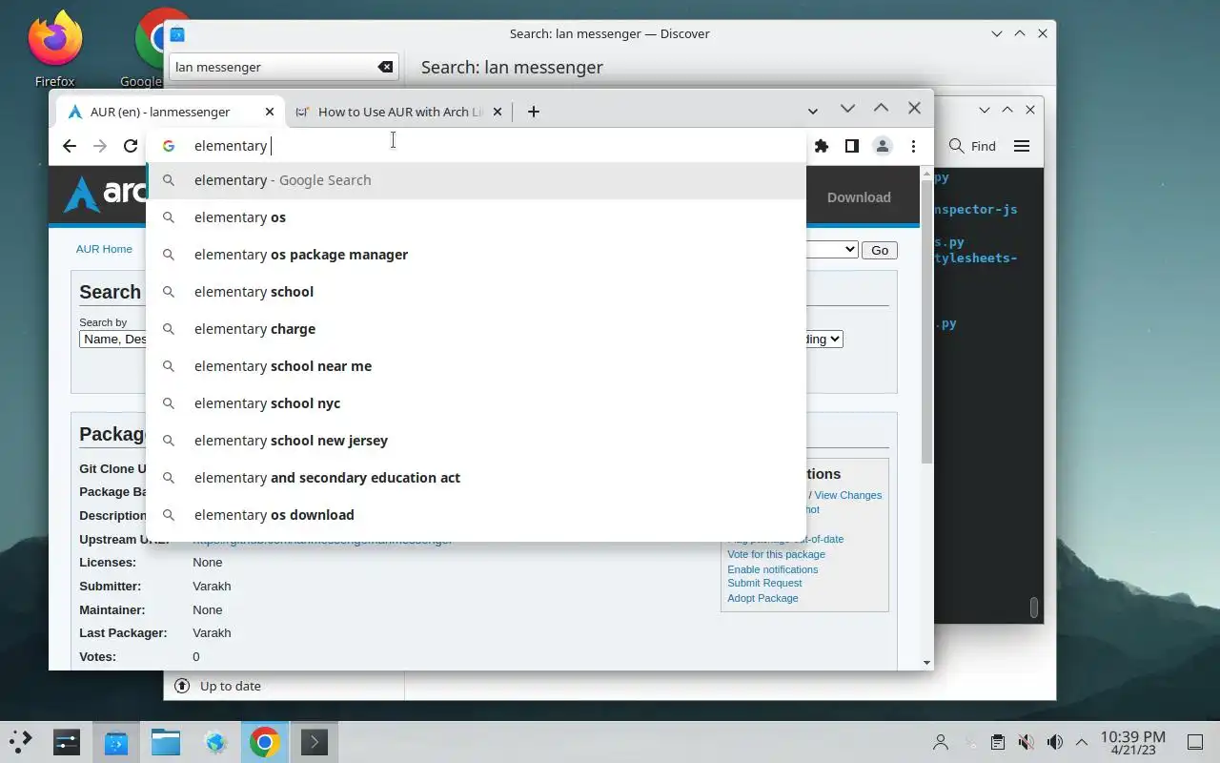Screen dimensions: 1220x763
Task: Click Vote for this package
Action: point(776,554)
